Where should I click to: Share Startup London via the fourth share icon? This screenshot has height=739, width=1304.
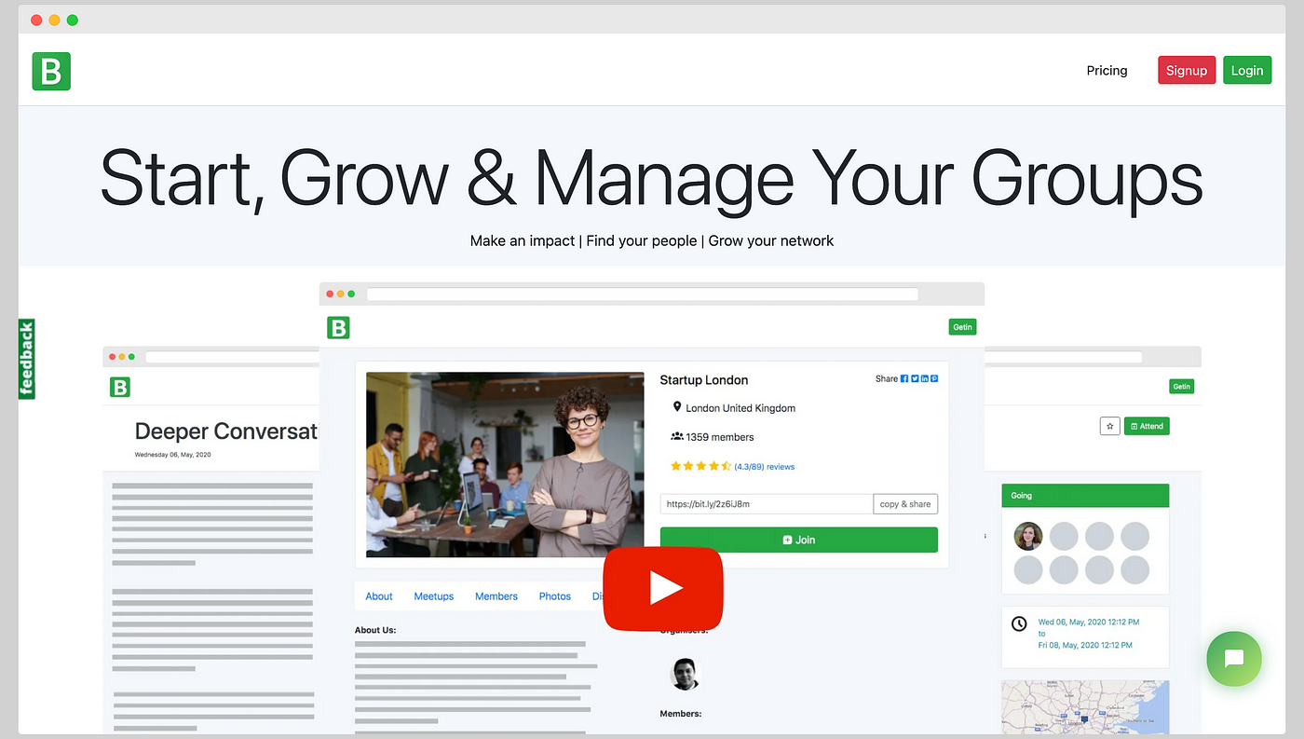933,378
